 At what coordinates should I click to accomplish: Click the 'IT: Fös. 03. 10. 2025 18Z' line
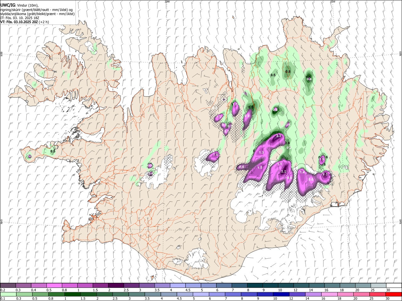coord(20,18)
